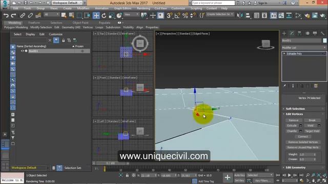Screen dimensions: 328x184
Task: Click Edit Named Selection Sets icon
Action: pyautogui.click(x=202, y=15)
